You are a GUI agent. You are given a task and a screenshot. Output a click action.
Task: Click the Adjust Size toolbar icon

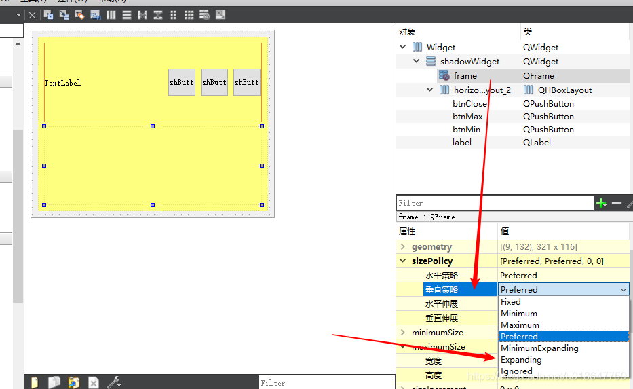[220, 15]
